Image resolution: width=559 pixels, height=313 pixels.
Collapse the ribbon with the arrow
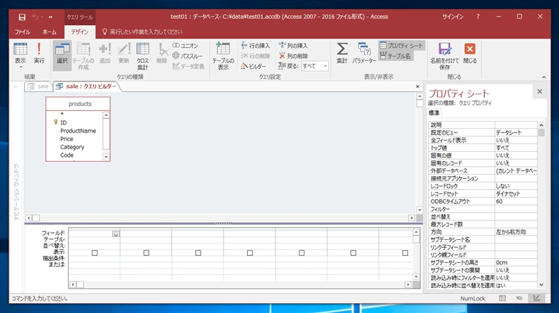pyautogui.click(x=544, y=77)
